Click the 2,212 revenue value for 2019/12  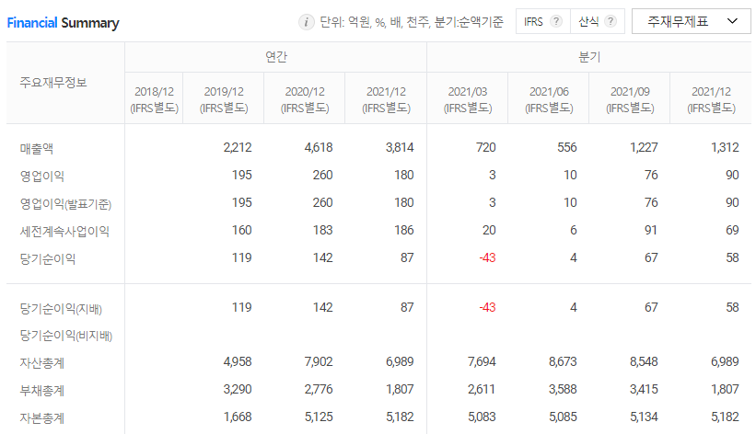click(x=238, y=147)
